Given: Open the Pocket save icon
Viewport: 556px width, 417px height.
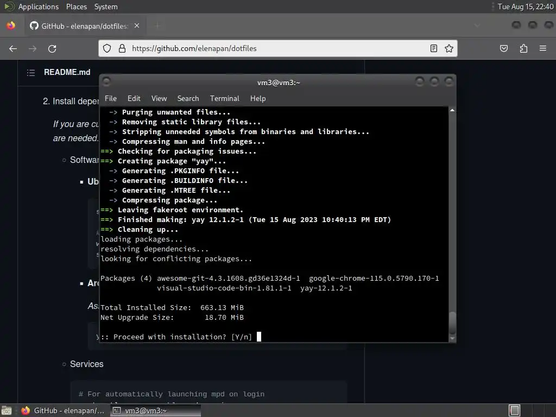Looking at the screenshot, I should (503, 48).
